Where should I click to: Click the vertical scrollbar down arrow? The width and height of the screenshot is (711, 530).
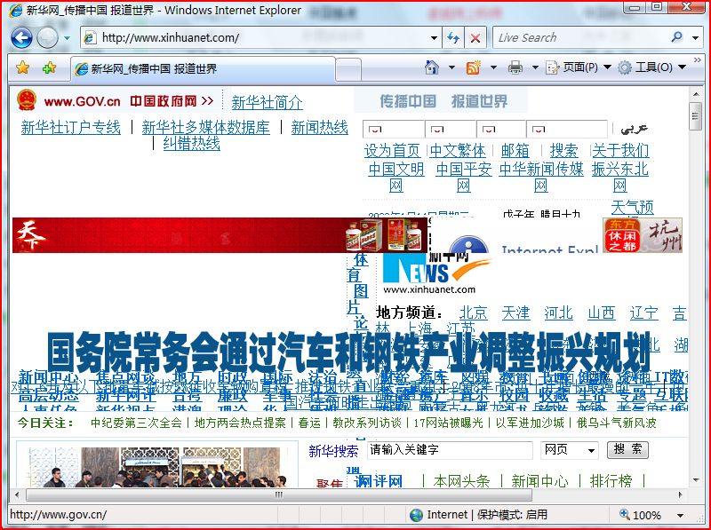[x=696, y=480]
